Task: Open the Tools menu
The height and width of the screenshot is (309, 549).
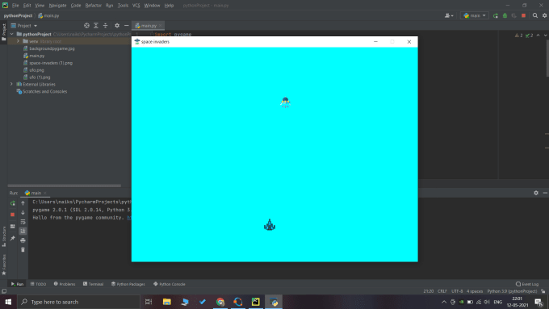Action: (x=123, y=6)
